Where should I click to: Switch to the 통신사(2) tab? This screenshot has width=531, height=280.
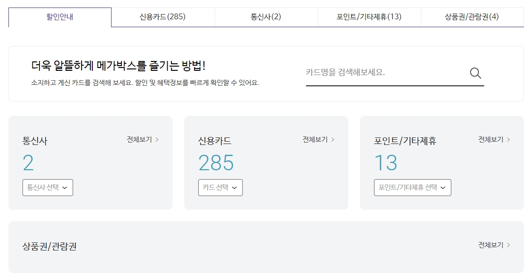pos(265,16)
